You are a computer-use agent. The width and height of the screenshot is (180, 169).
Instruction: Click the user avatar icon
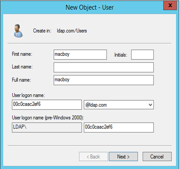18,31
